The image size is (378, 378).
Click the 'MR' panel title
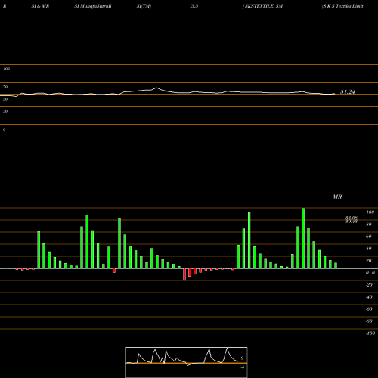(x=337, y=197)
